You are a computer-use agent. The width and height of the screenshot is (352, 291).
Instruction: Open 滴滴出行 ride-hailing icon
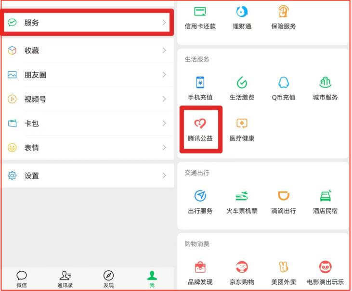tap(284, 195)
